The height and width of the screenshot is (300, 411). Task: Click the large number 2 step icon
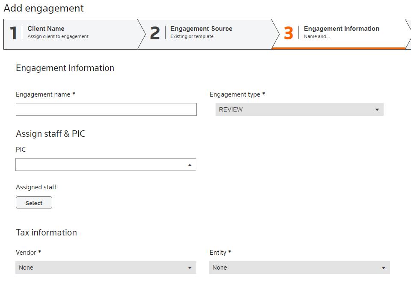(155, 33)
